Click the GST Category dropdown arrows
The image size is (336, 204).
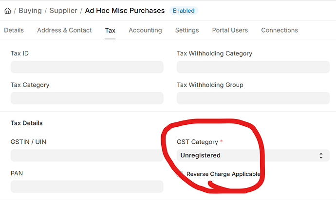pos(321,155)
